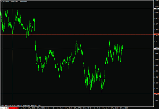Viewport: 159px width, 109px height.
Task: Click the 5 Nov 10:50 time label
Action: click(x=106, y=108)
